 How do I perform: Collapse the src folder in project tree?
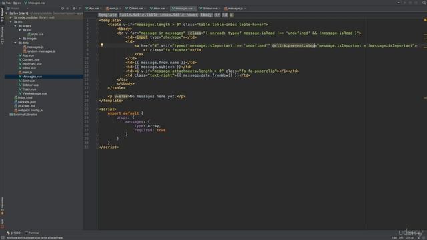pyautogui.click(x=11, y=22)
